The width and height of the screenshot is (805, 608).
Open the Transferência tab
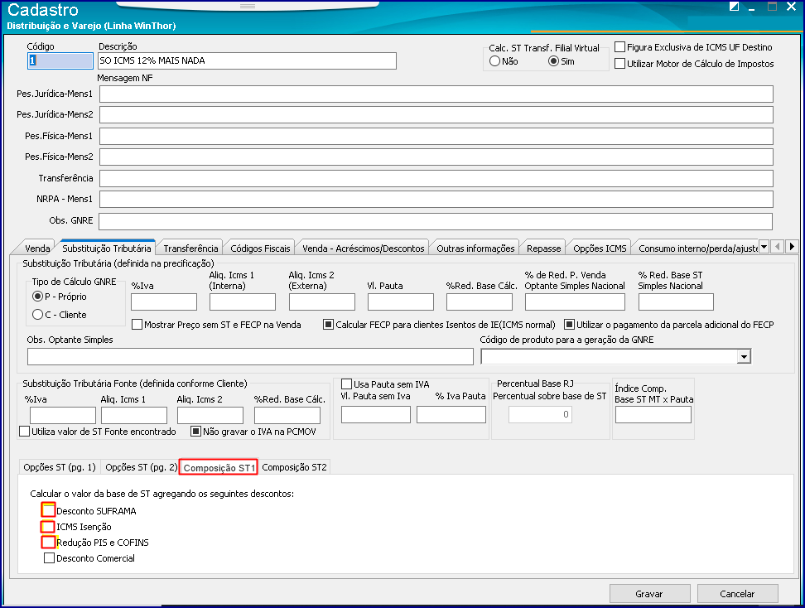click(190, 249)
